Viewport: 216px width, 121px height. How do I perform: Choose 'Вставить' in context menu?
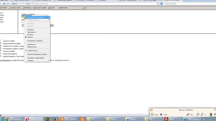(x=37, y=35)
